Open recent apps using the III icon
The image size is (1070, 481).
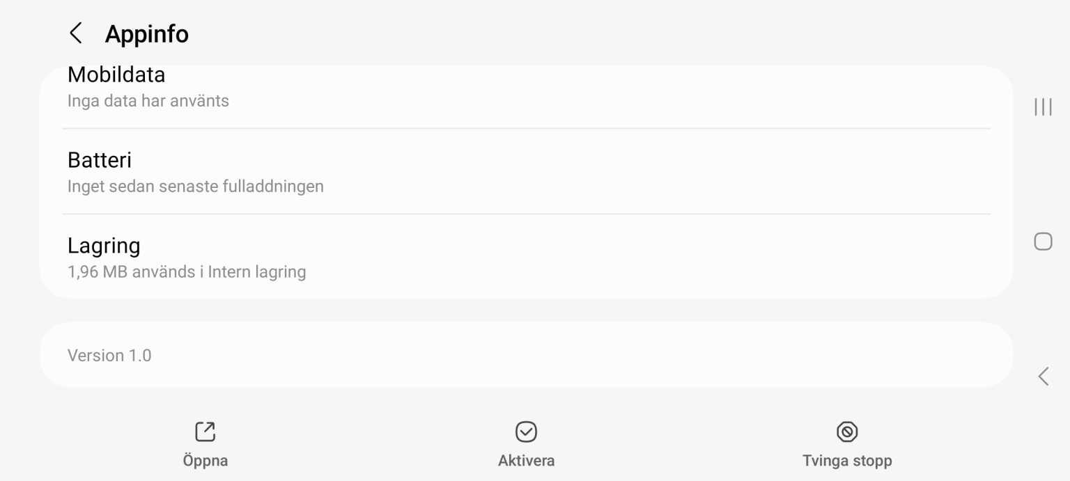coord(1041,107)
